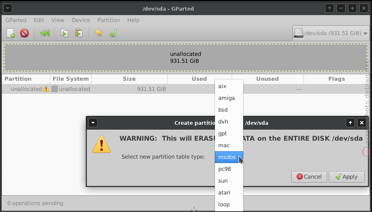Screen dimensions: 372x212
Task: Open the GParted window menu arrow button
Action: click(8, 9)
